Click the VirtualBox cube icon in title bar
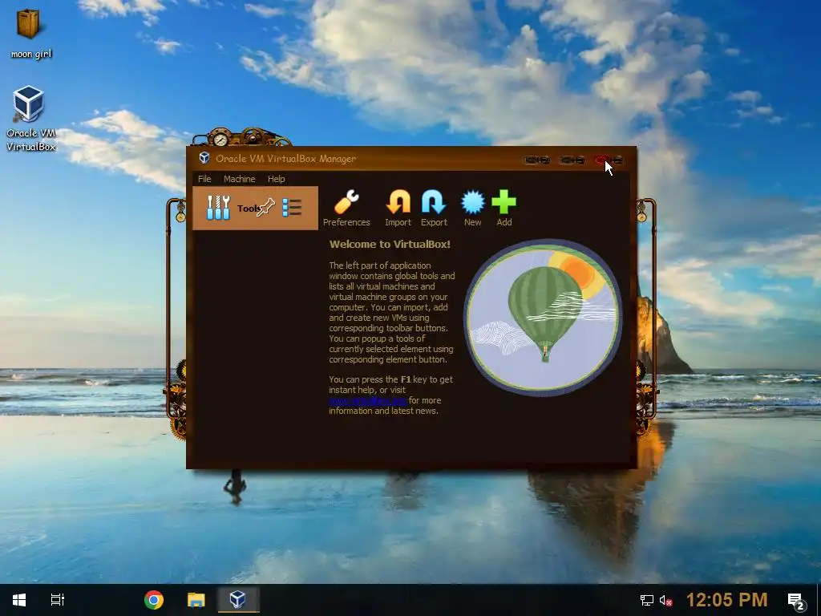This screenshot has height=616, width=821. coord(204,158)
